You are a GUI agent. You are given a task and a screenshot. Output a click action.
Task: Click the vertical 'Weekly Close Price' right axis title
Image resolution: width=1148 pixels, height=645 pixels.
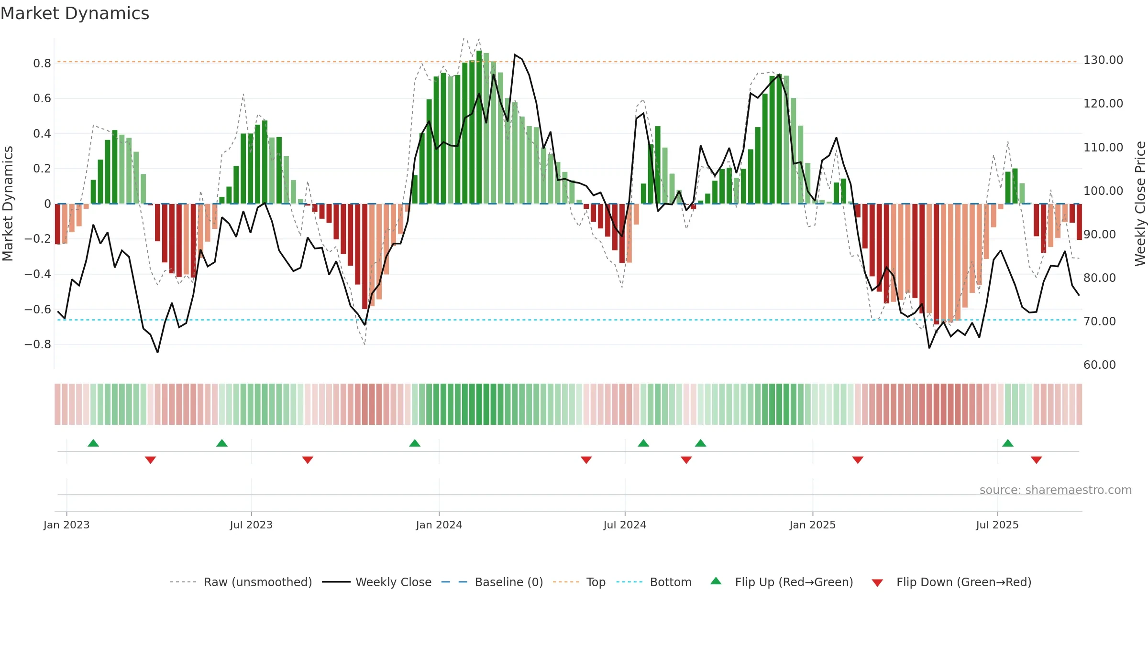point(1140,204)
